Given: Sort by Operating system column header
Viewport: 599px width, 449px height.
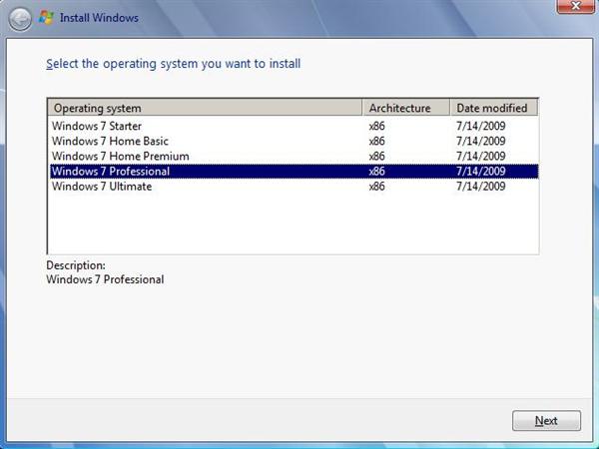Looking at the screenshot, I should [205, 108].
